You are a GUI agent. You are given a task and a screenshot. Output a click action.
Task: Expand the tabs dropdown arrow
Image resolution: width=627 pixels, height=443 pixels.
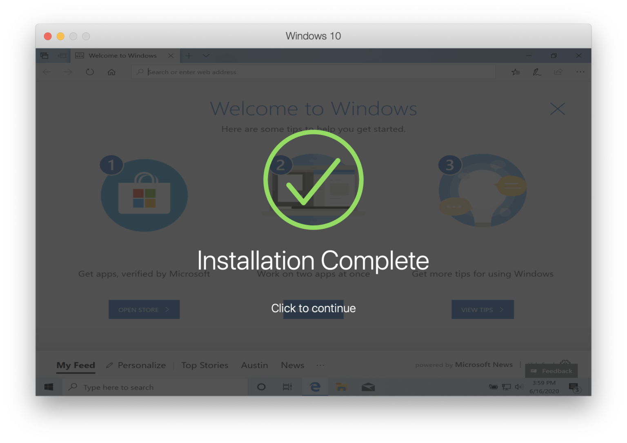coord(206,55)
